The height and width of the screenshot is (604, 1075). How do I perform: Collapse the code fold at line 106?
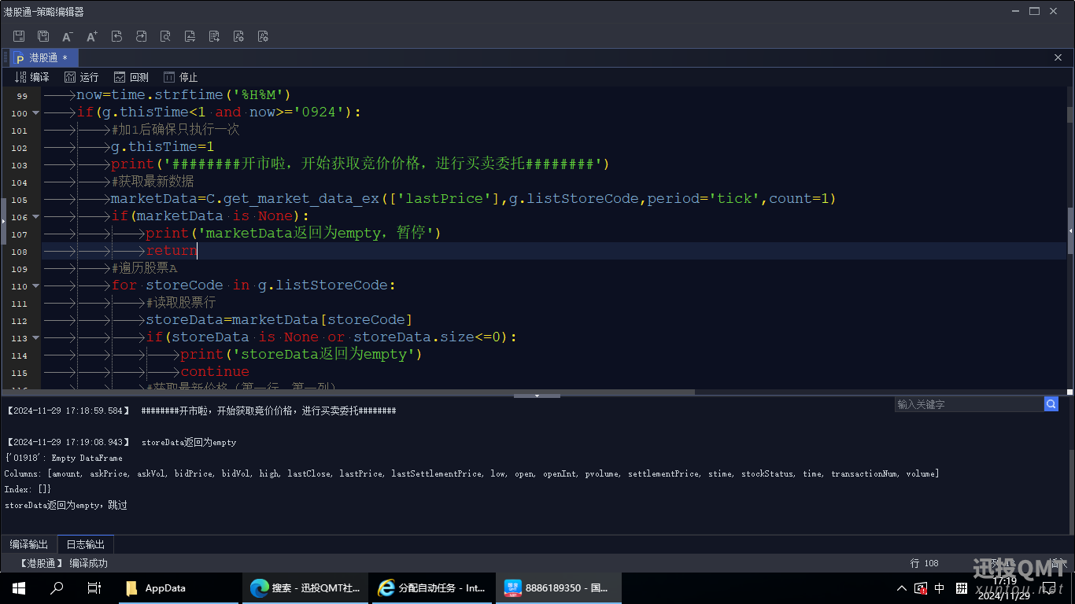click(x=35, y=216)
